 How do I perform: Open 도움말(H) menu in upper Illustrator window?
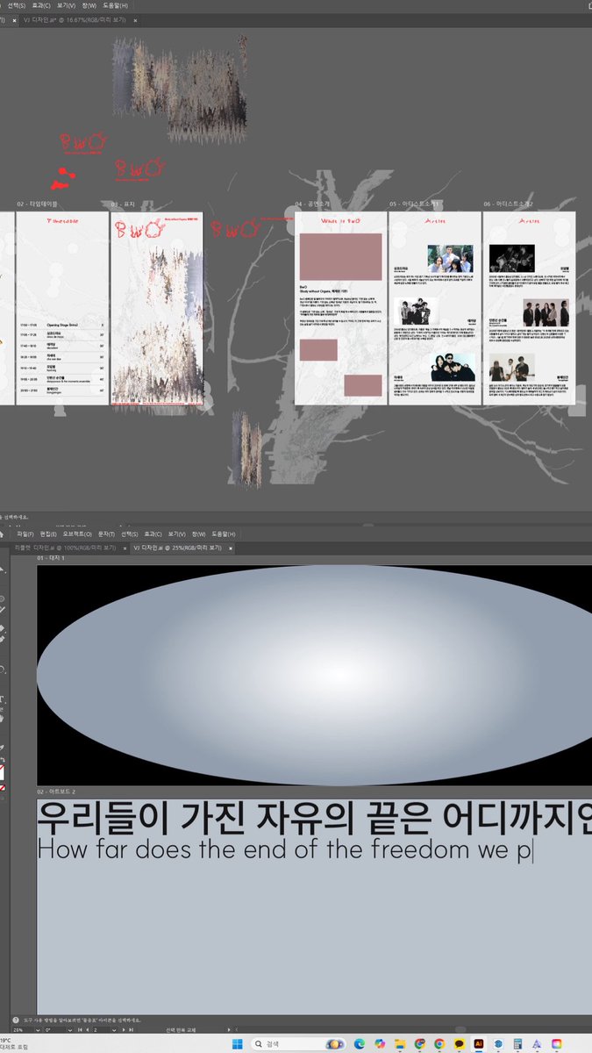click(x=115, y=5)
